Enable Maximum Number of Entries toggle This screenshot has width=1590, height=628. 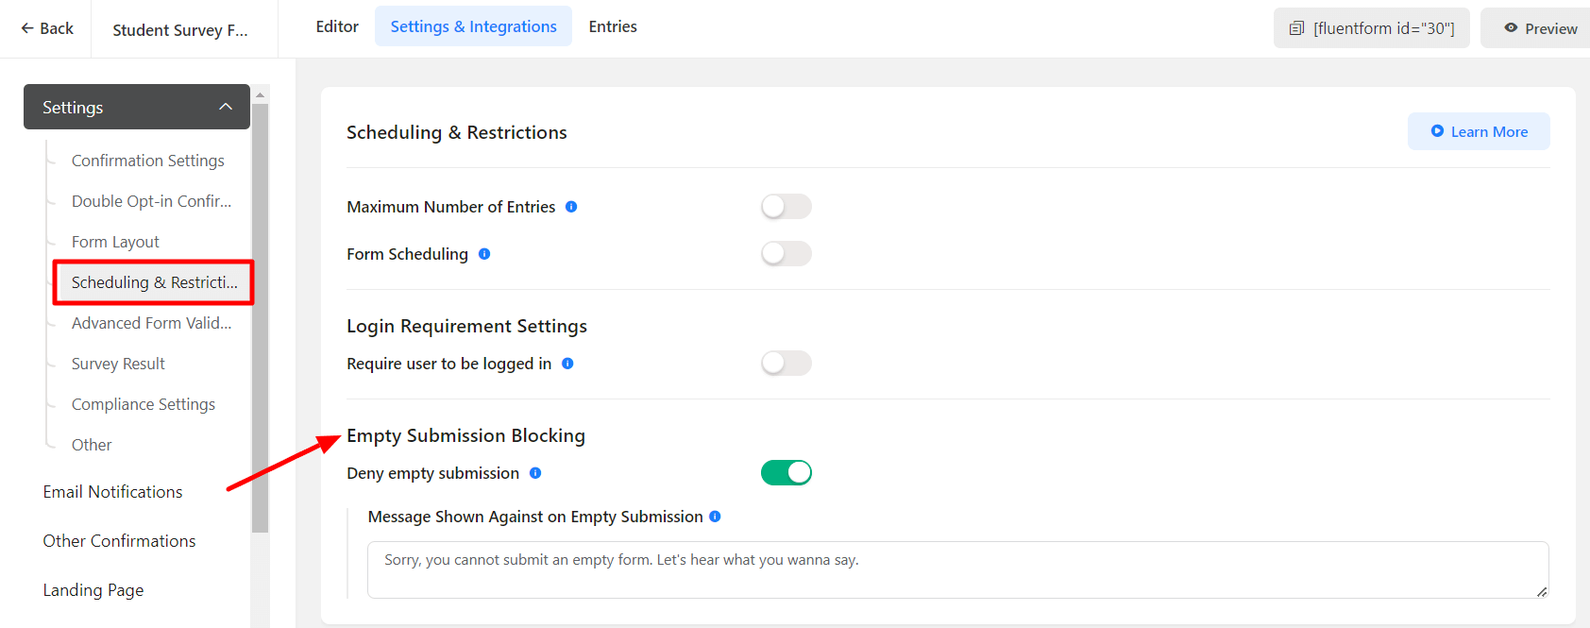point(786,207)
